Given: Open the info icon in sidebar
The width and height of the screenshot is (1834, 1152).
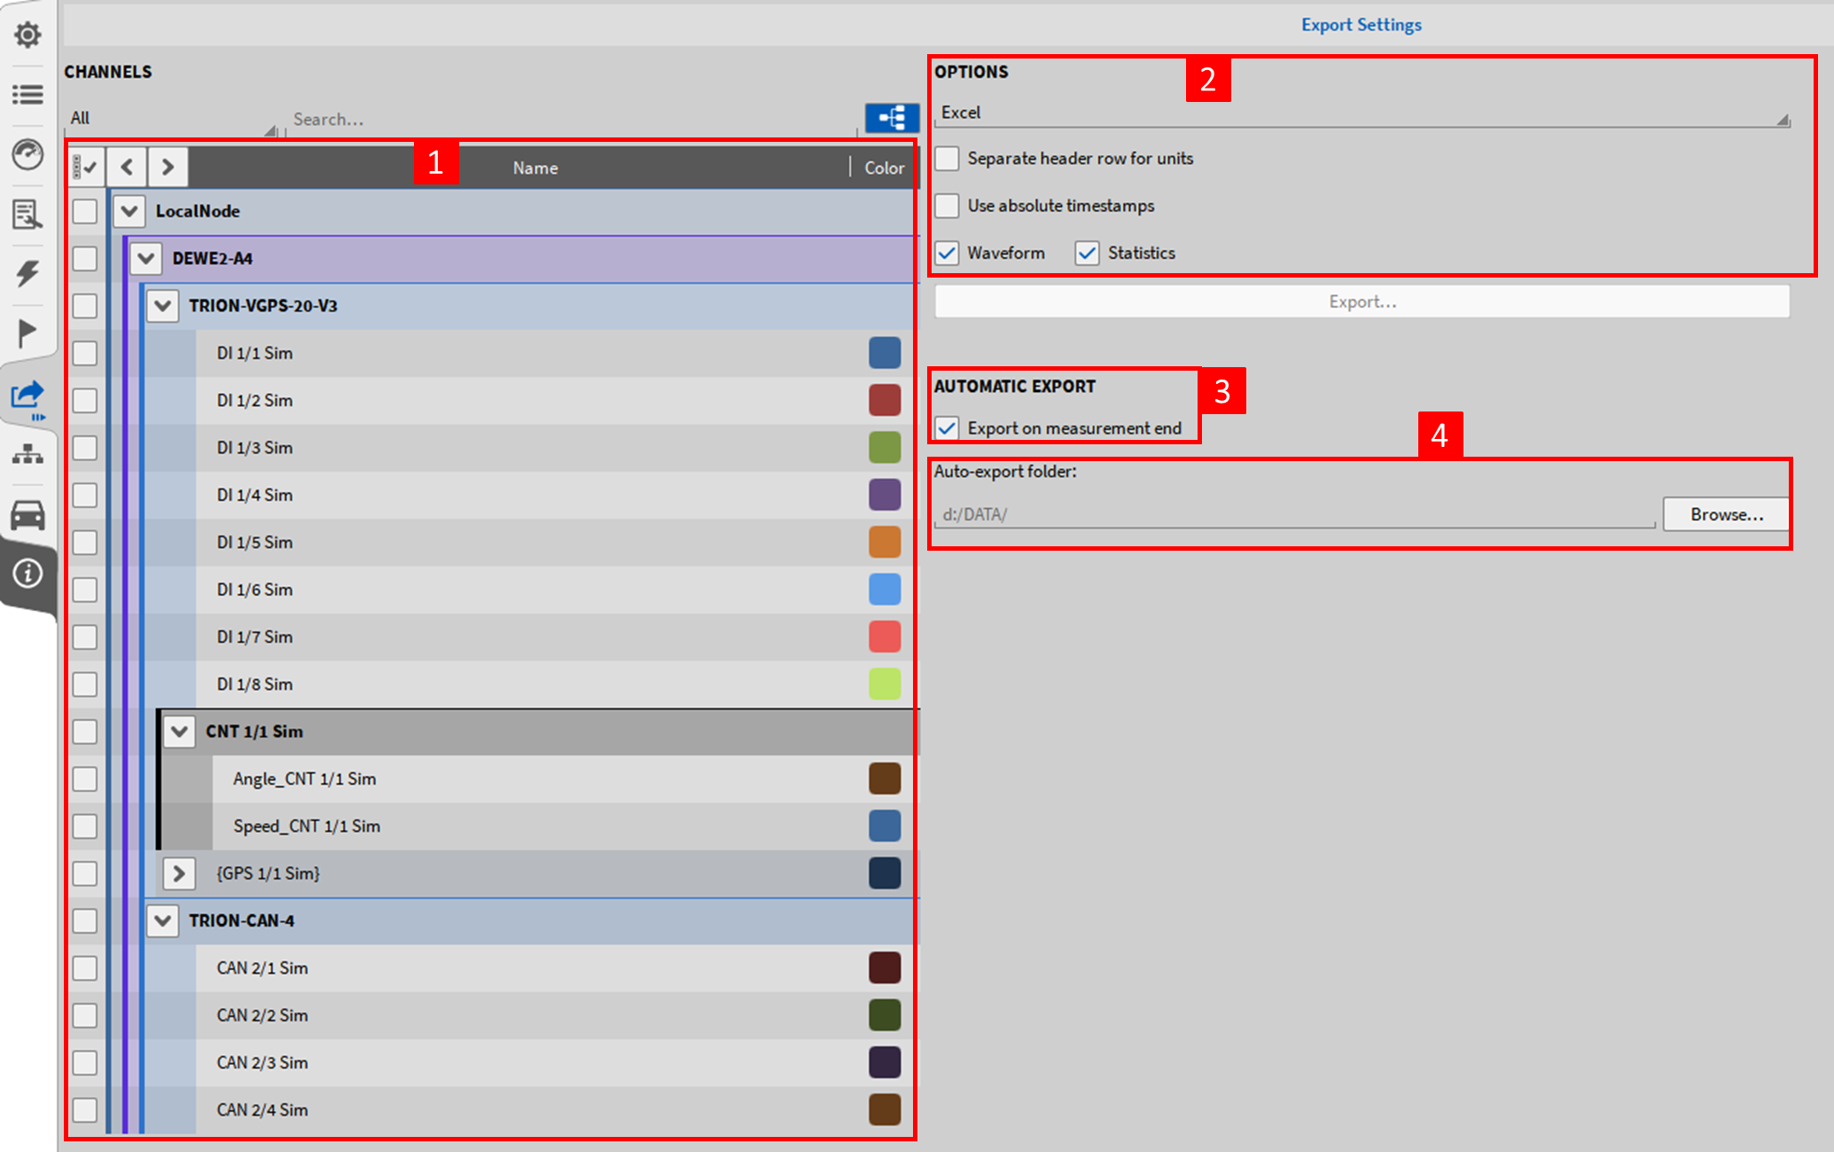Looking at the screenshot, I should point(27,574).
